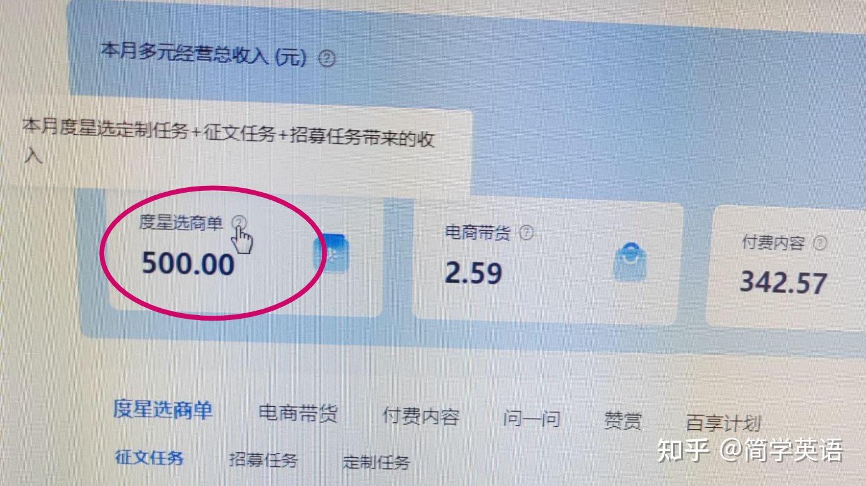Click the 度星选商单 card title text

180,223
